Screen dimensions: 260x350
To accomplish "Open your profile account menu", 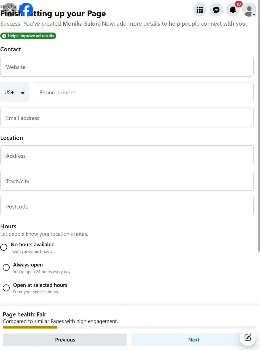I will point(249,10).
